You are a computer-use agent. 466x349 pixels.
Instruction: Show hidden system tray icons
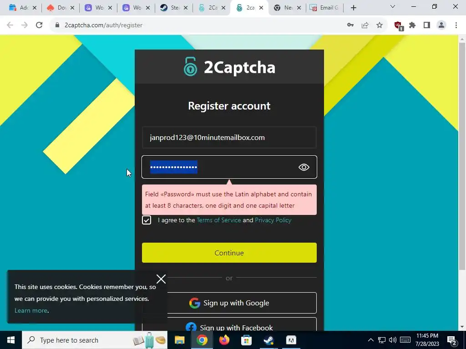coord(370,340)
